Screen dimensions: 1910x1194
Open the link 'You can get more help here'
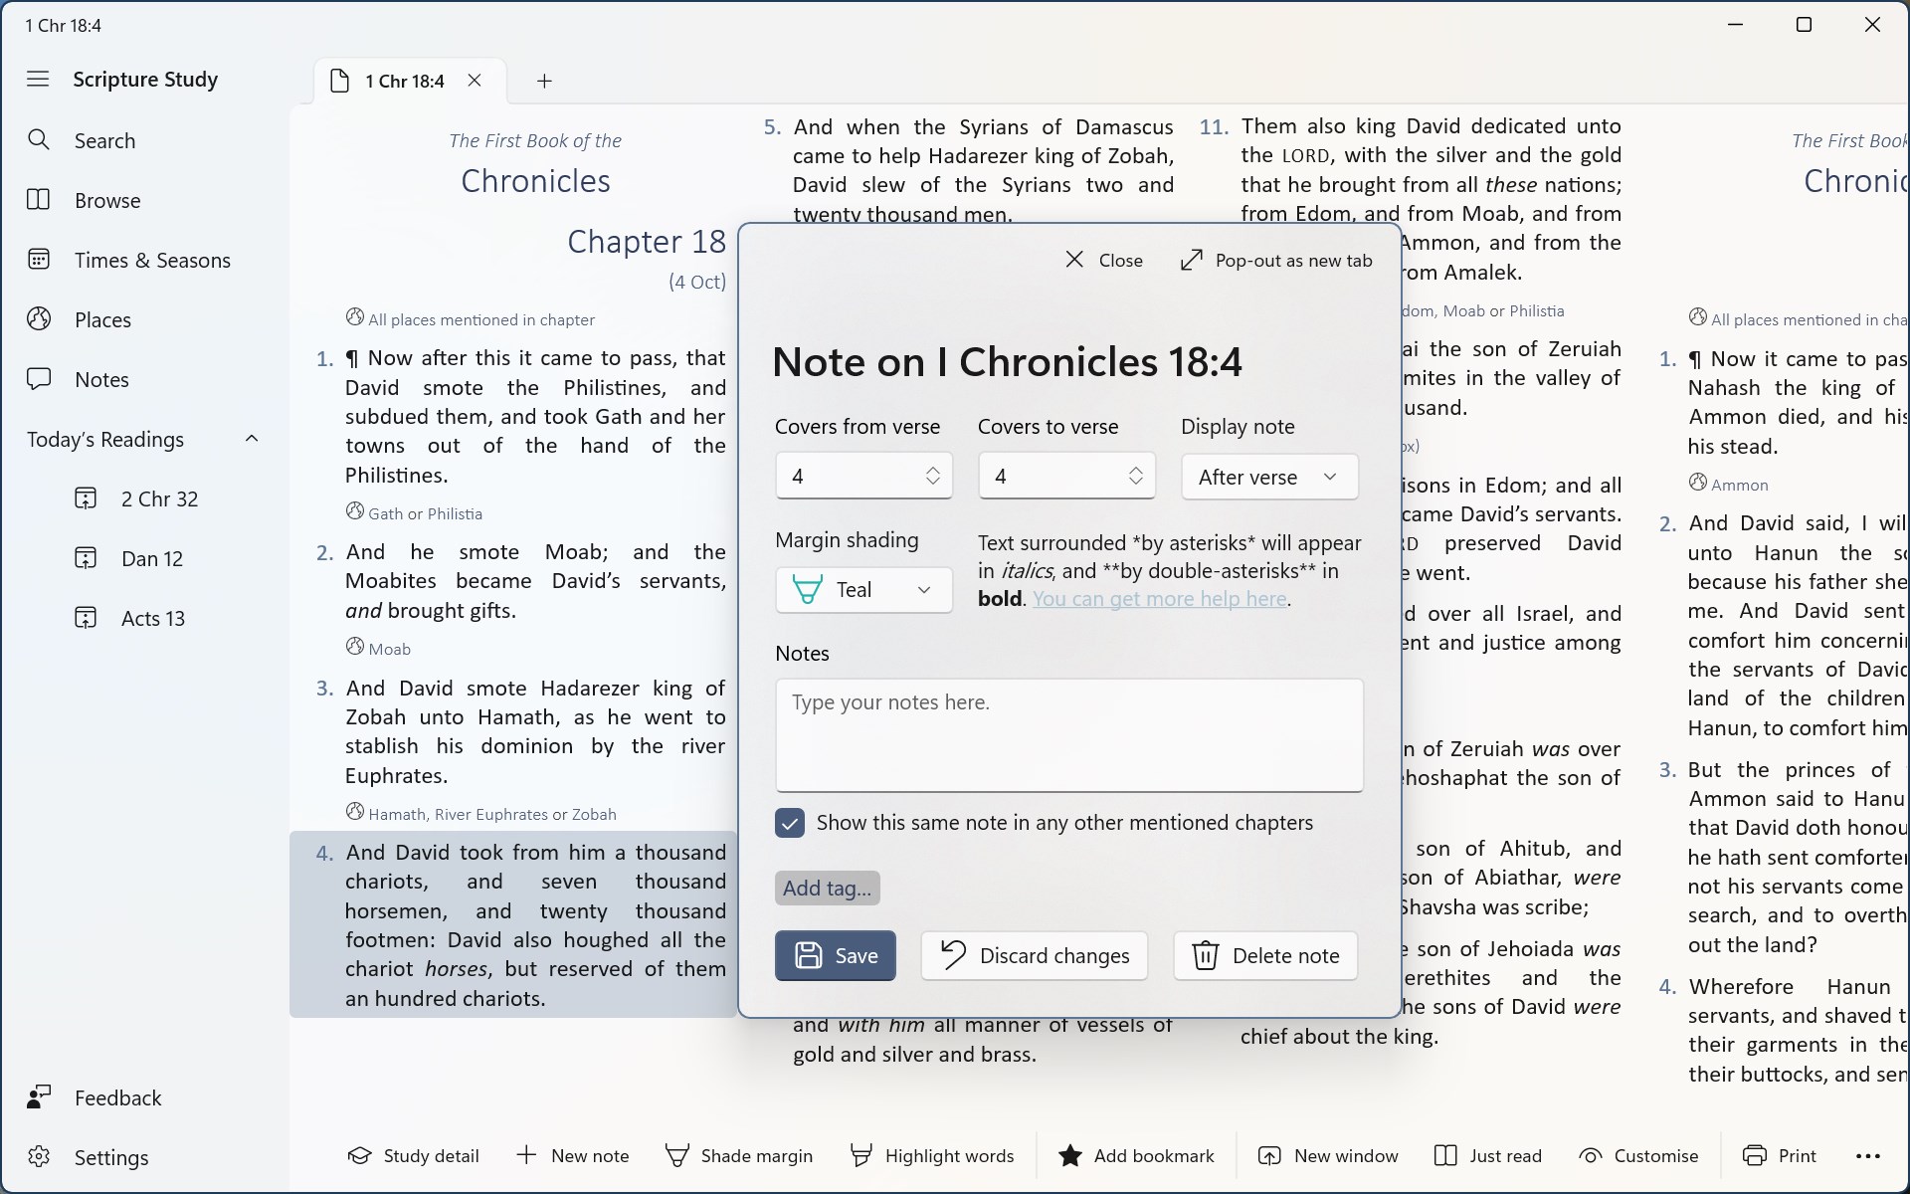1161,599
